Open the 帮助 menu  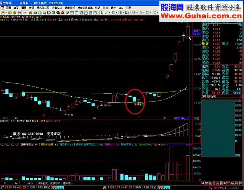click(x=129, y=8)
